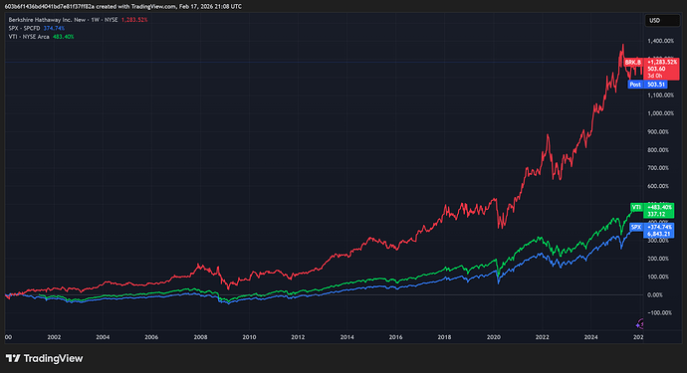
Task: Click the 2022 time axis label
Action: pyautogui.click(x=543, y=337)
